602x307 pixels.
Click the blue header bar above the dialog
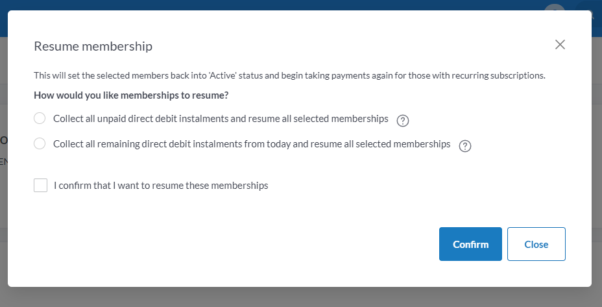tap(259, 5)
